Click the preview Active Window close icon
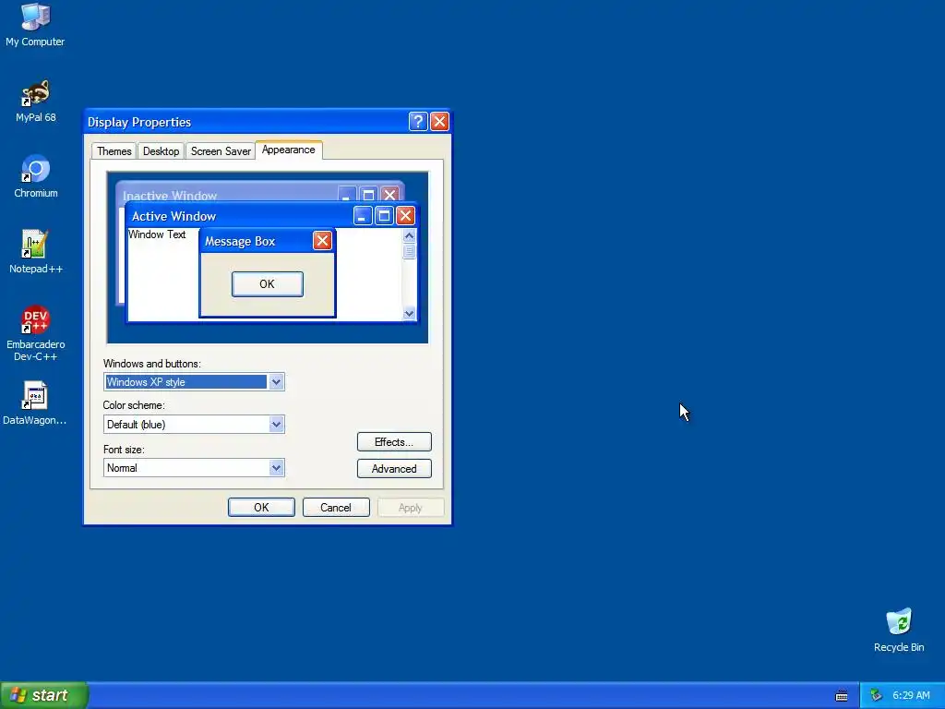The image size is (945, 709). 406,216
